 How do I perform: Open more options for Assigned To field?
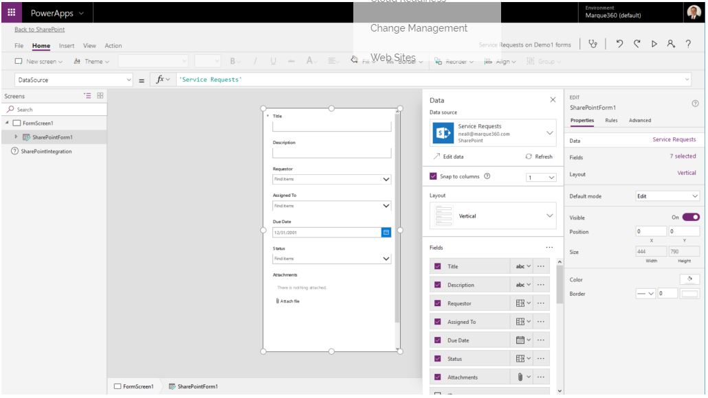click(x=541, y=322)
